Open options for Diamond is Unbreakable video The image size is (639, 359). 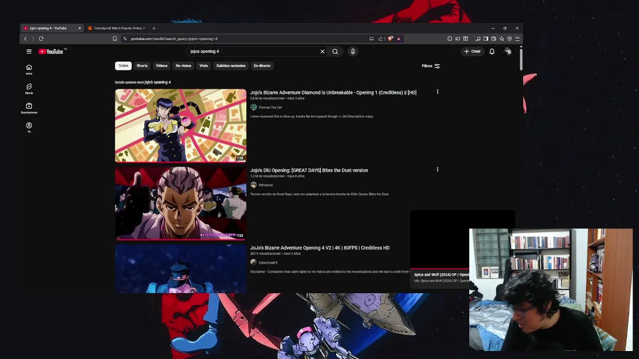pos(437,92)
